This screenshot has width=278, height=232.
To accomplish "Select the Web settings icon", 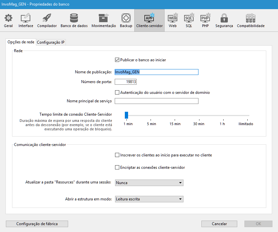I will click(x=173, y=21).
